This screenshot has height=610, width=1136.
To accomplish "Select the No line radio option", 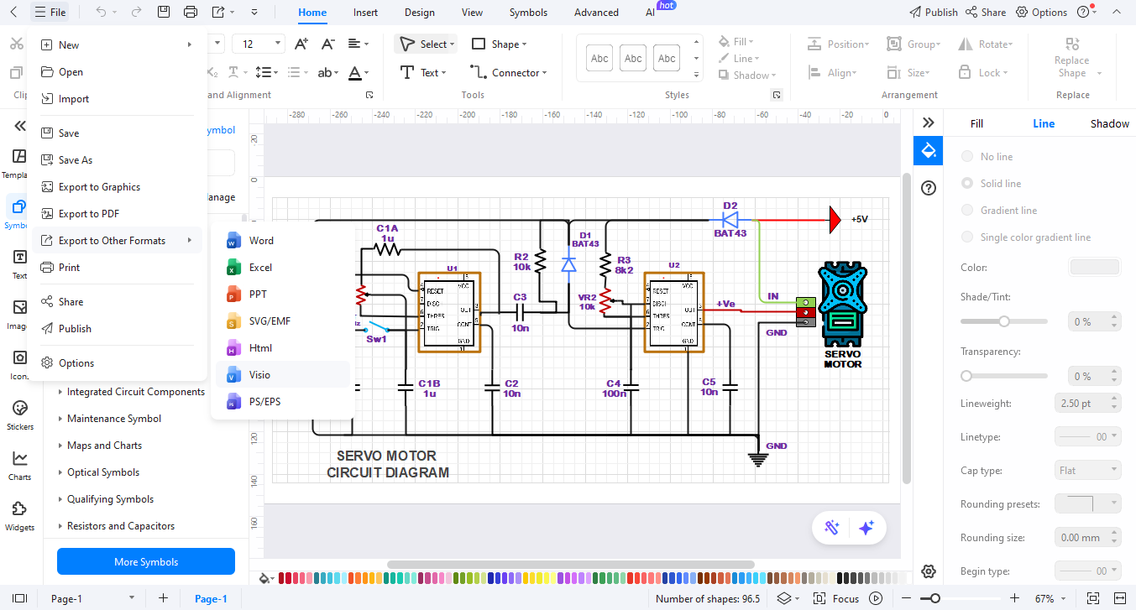I will tap(967, 157).
